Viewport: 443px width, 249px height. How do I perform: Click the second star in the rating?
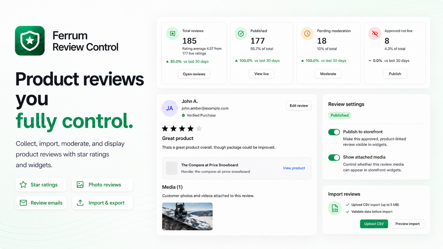coord(173,129)
